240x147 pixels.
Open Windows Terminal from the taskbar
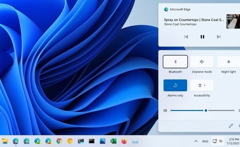pos(81,141)
